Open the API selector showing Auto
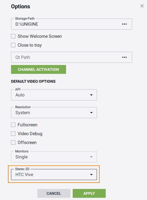This screenshot has height=200, width=147. (x=54, y=95)
